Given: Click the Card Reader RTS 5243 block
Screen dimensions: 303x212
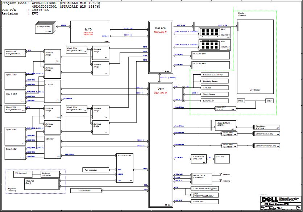Looking at the screenshot, I should click(x=199, y=159).
